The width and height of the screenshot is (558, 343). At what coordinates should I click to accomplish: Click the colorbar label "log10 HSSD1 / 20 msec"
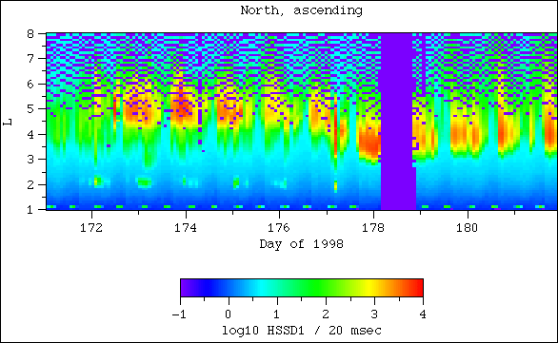tap(302, 331)
